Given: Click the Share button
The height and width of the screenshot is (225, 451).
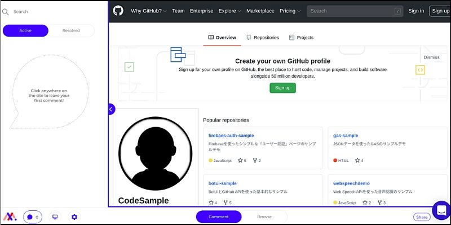Looking at the screenshot, I should [x=422, y=217].
